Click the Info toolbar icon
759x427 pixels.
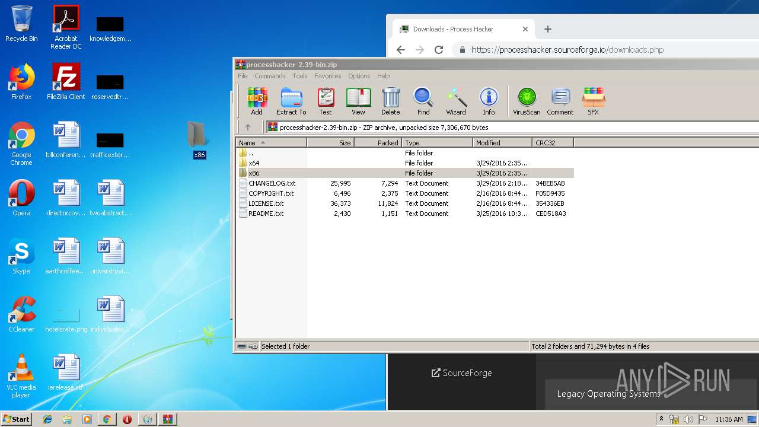489,101
